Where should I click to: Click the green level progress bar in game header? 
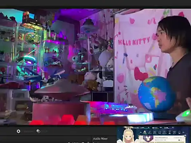(x=146, y=128)
